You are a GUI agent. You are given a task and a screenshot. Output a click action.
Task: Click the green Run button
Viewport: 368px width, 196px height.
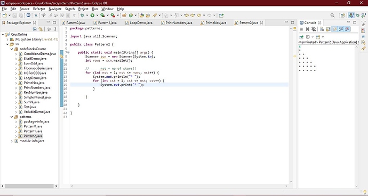(92, 15)
